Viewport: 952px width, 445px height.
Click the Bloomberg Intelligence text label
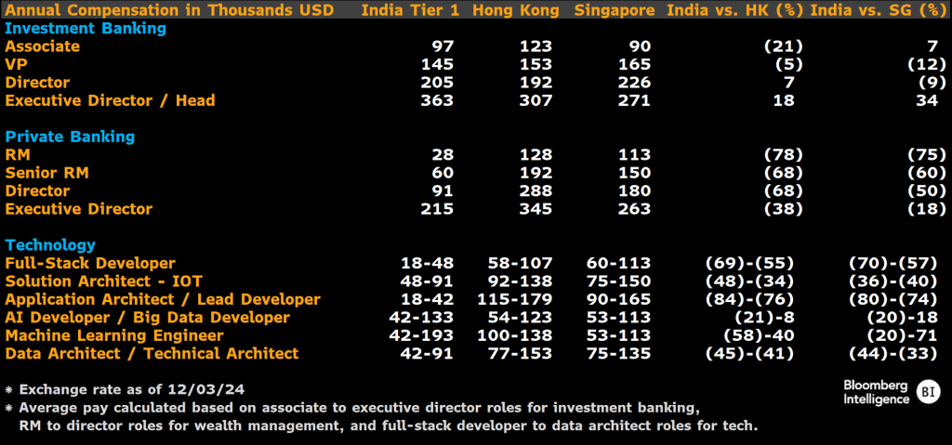(x=877, y=392)
